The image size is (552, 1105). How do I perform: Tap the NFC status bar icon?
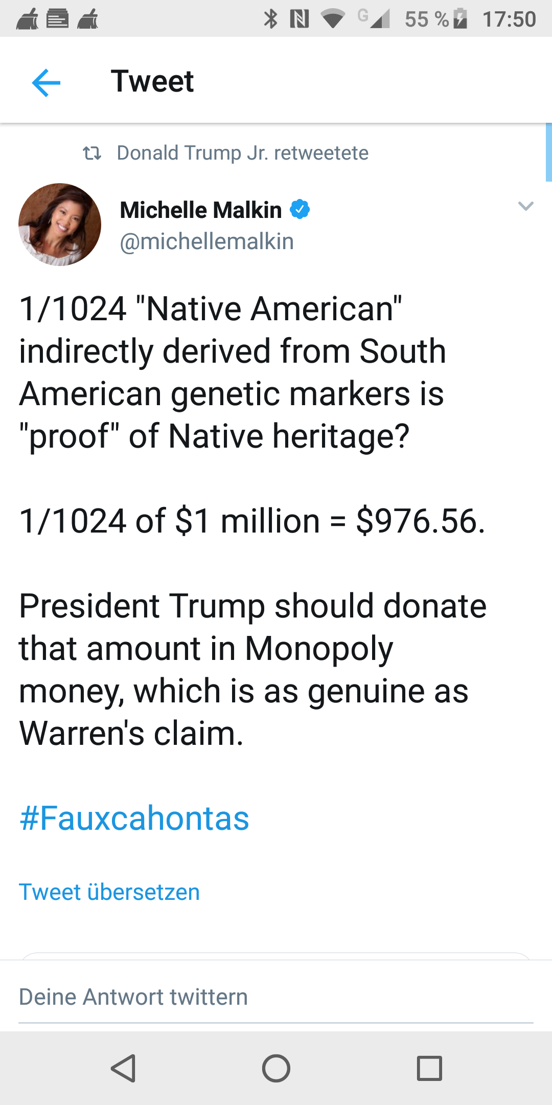(300, 19)
